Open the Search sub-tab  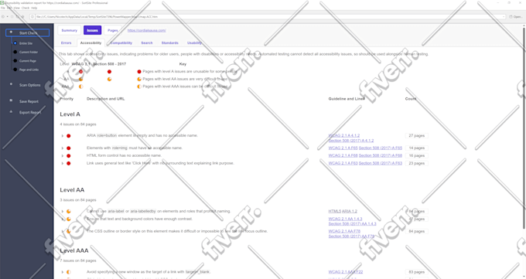147,43
